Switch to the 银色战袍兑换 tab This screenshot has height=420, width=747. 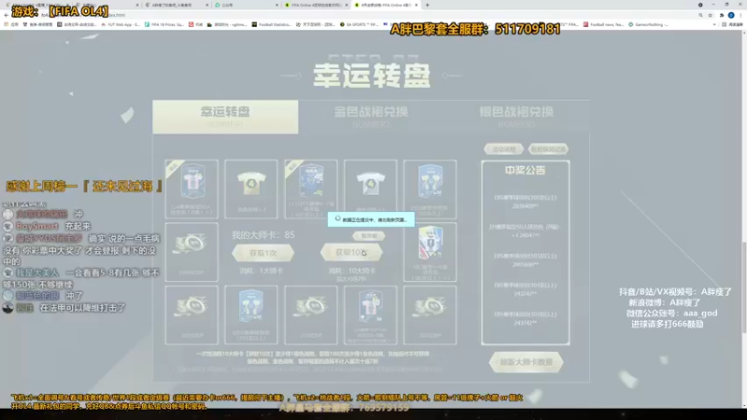(x=516, y=117)
